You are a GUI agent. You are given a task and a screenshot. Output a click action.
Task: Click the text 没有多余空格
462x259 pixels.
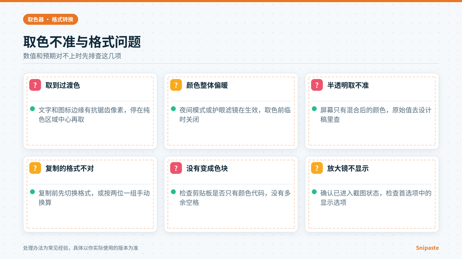(235, 198)
